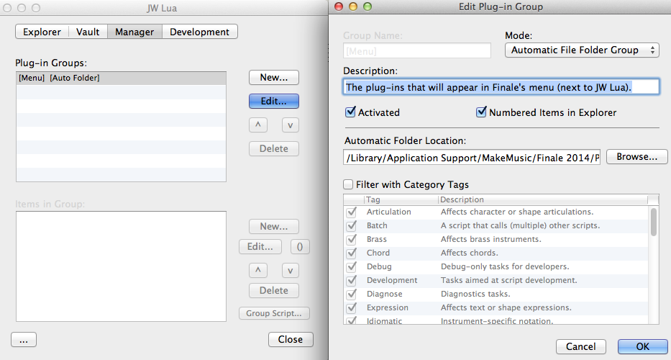Move plug-in group down with v button
Viewport: 671px width, 360px height.
coord(290,125)
